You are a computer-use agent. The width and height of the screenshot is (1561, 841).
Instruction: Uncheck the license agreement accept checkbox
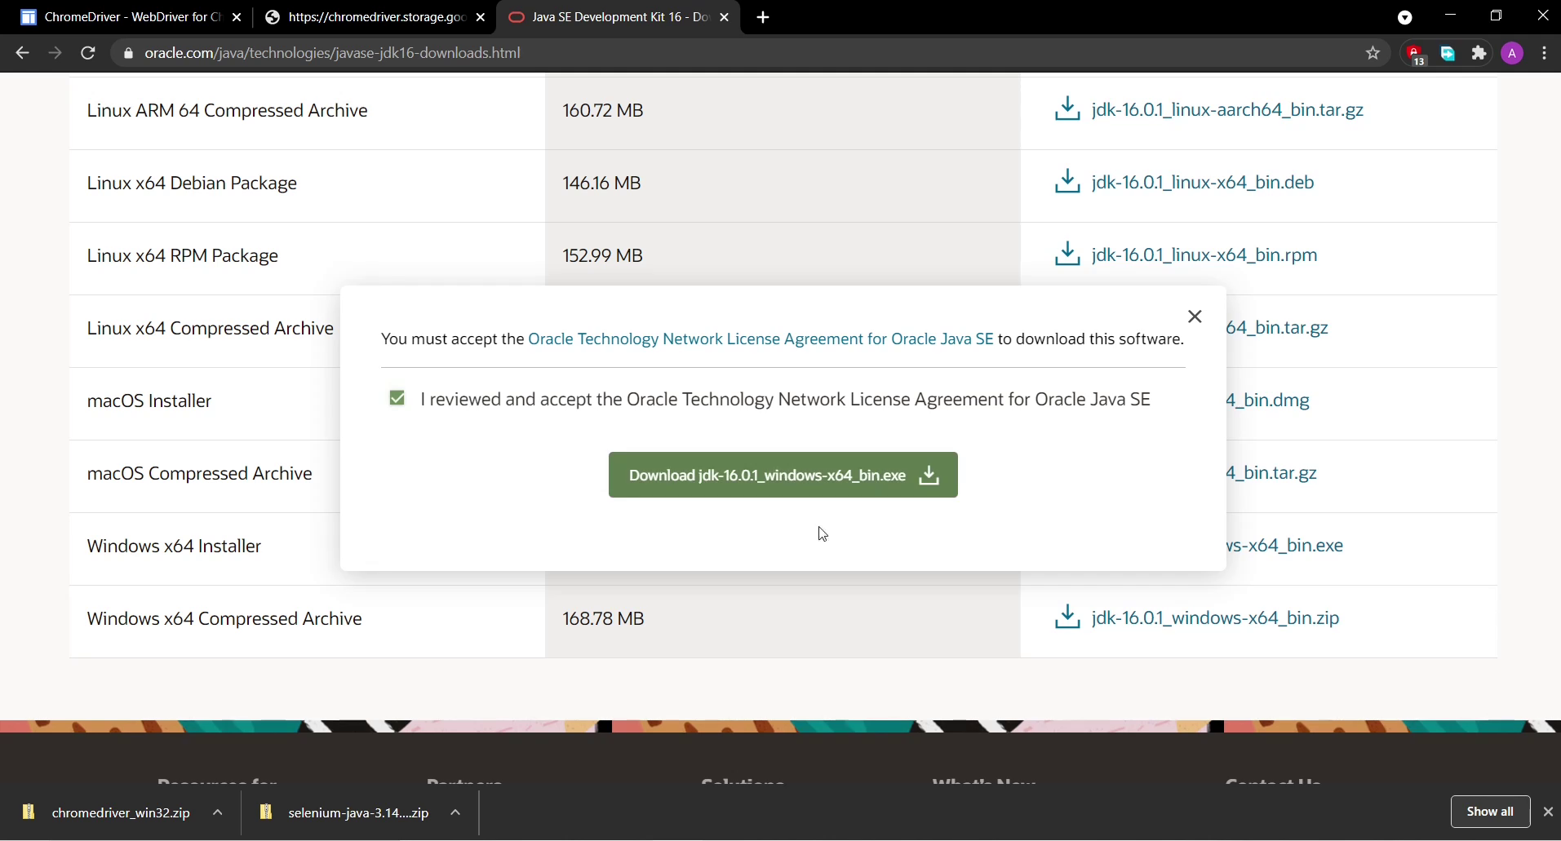pos(397,398)
